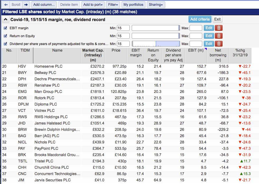
Task: Uncheck the EBIT margin criterion checkbox
Action: [5, 28]
